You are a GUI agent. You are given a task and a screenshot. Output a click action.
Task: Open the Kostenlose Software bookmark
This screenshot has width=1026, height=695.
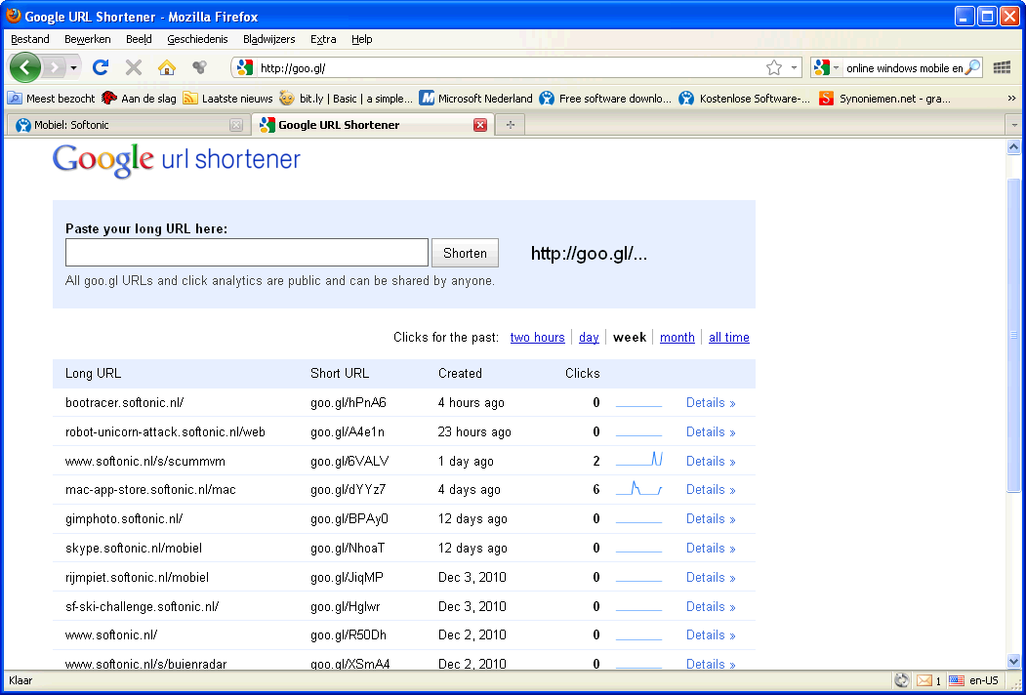pos(745,99)
